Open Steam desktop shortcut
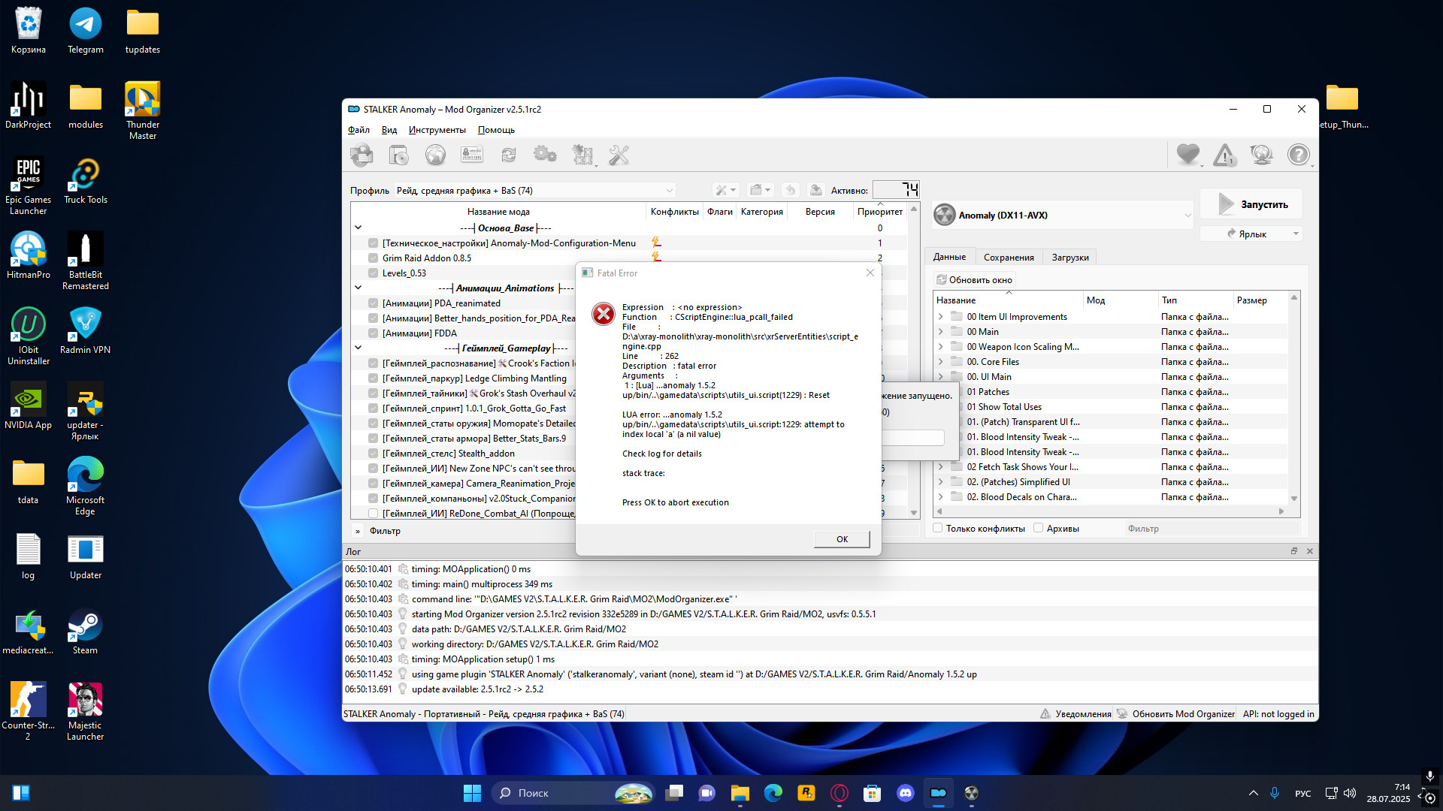 (86, 631)
